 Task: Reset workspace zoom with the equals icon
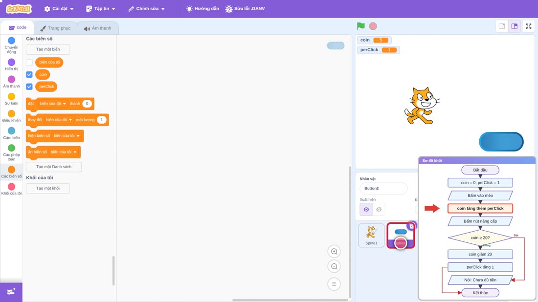click(334, 284)
